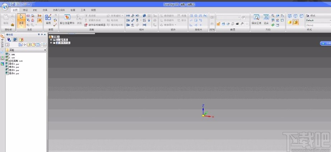Open 部件结构编辑器

pos(95,25)
